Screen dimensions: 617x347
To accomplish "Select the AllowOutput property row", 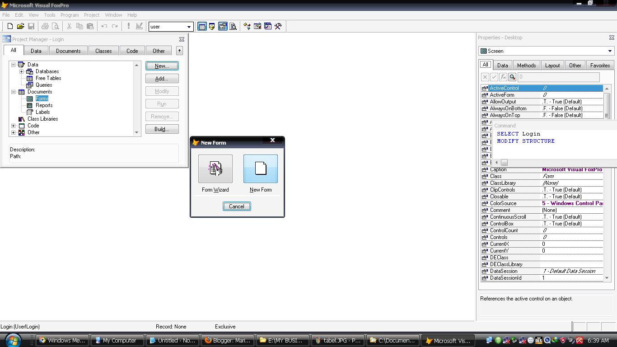I will coord(542,102).
